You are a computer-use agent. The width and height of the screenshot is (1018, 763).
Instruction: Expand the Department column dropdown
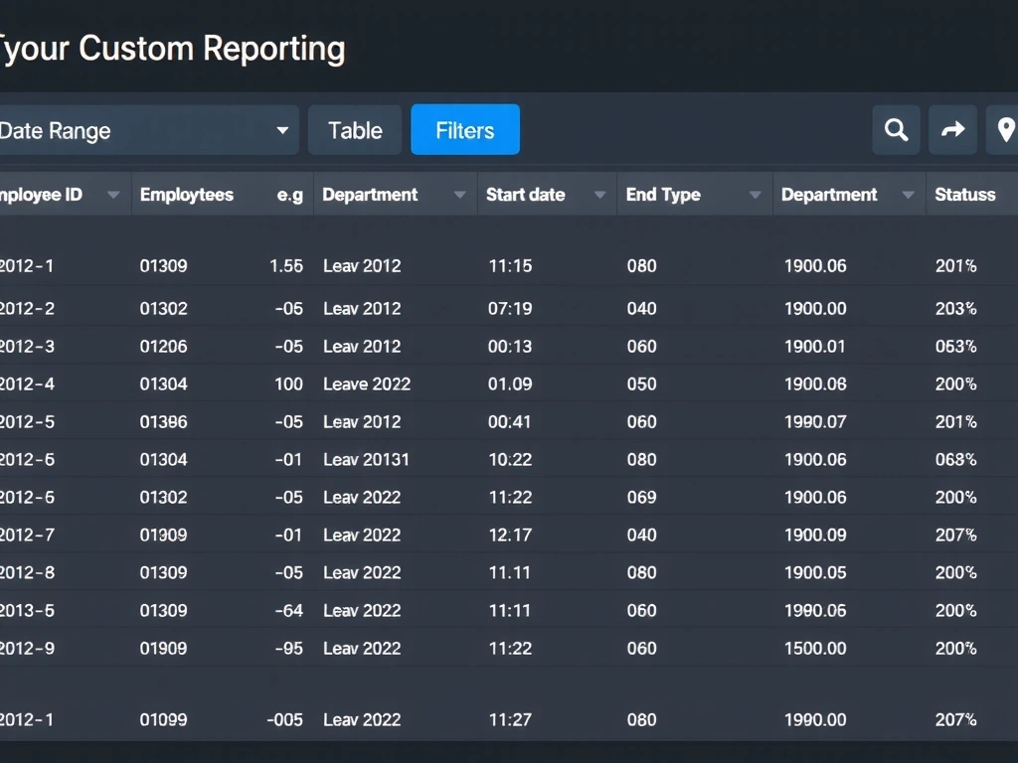(x=458, y=194)
